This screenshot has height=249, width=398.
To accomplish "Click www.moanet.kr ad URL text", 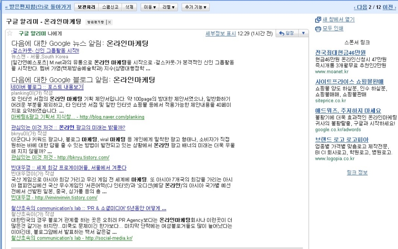I will 332,72.
